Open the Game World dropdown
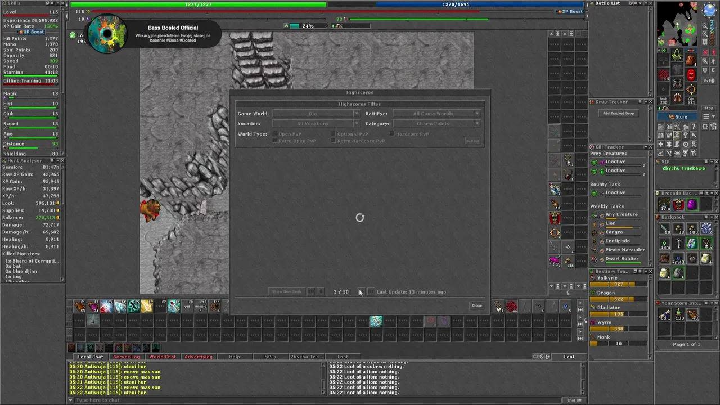 316,114
